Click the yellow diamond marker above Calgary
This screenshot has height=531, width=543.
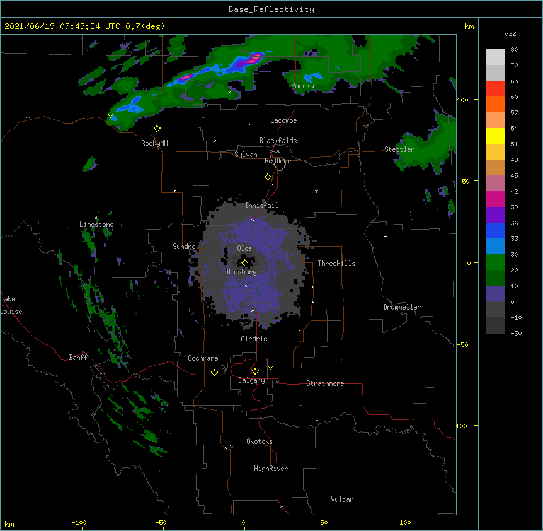pyautogui.click(x=255, y=371)
